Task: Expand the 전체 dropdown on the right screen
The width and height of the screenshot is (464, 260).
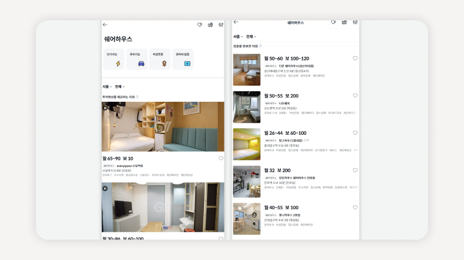Action: 251,37
